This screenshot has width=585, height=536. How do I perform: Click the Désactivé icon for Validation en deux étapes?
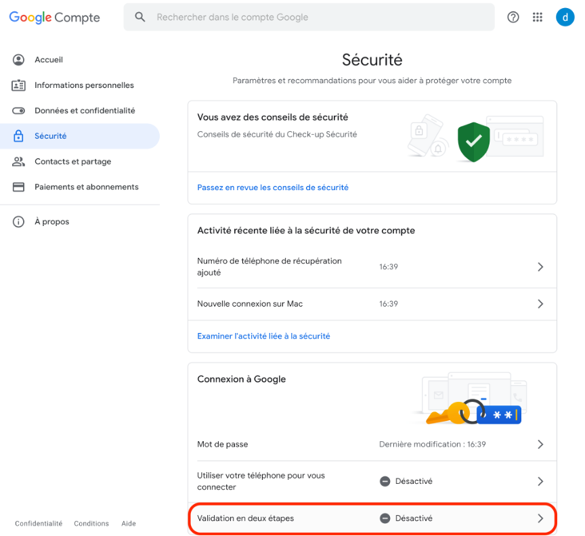(x=385, y=518)
